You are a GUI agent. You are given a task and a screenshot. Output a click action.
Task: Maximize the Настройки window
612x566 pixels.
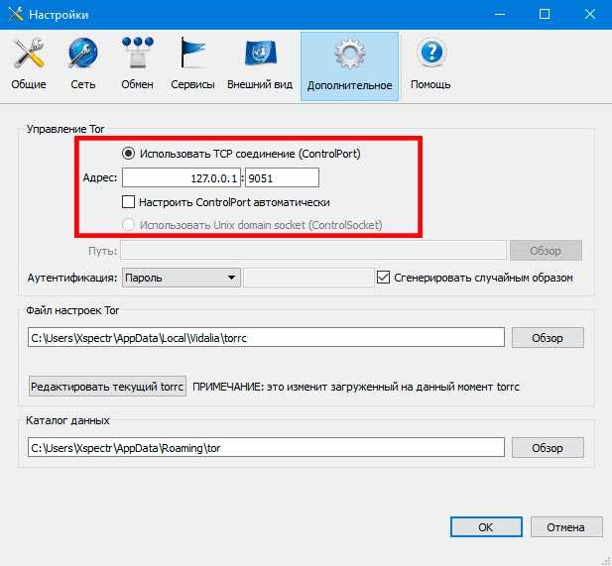(545, 14)
